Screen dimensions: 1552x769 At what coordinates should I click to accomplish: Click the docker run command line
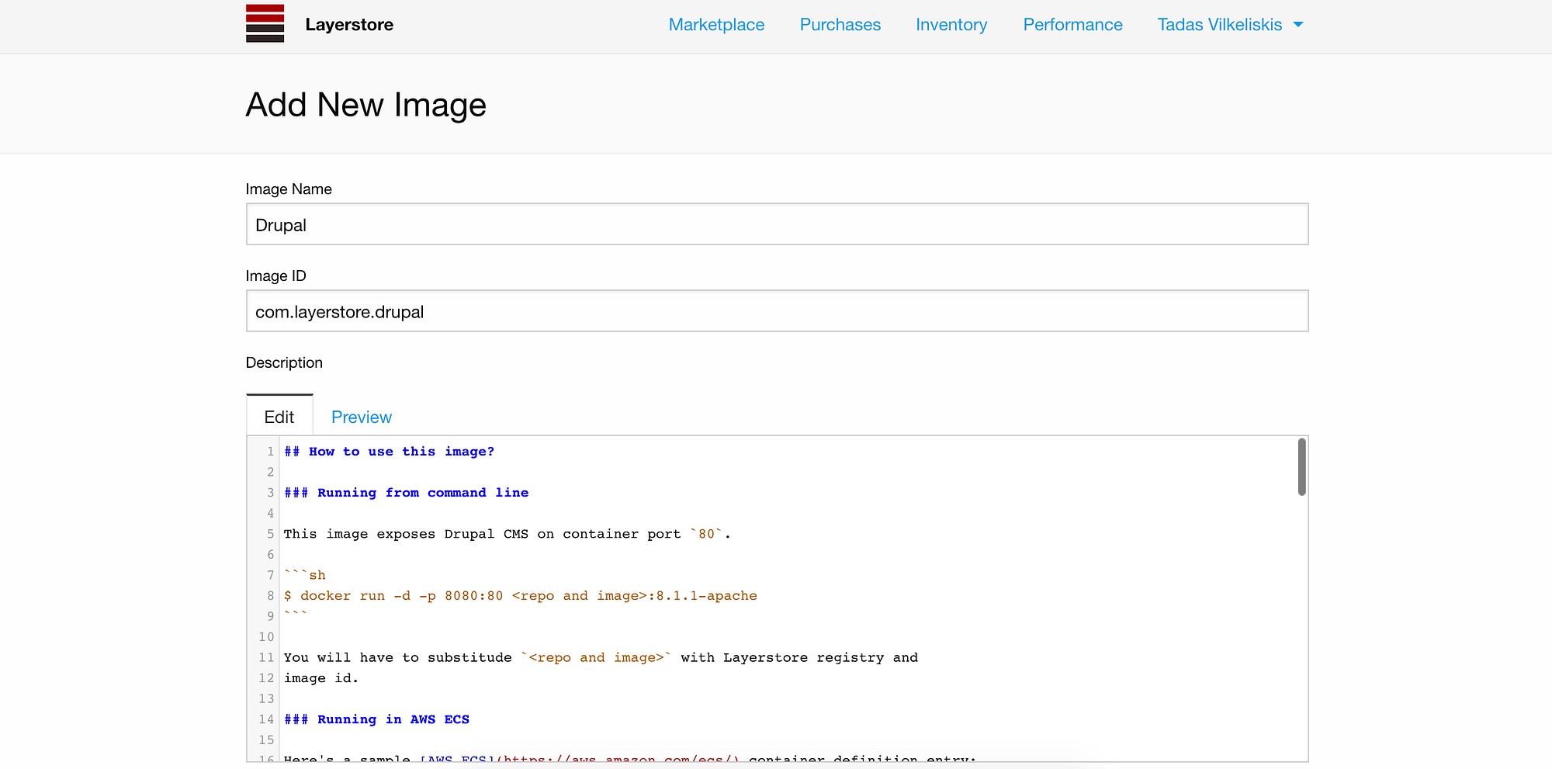point(520,596)
